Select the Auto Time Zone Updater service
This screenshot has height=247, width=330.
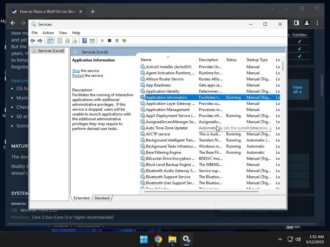coord(210,128)
